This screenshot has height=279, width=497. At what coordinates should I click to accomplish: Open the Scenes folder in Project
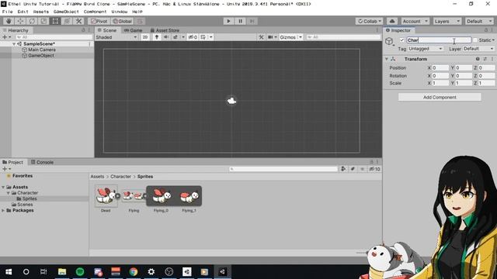coord(25,205)
